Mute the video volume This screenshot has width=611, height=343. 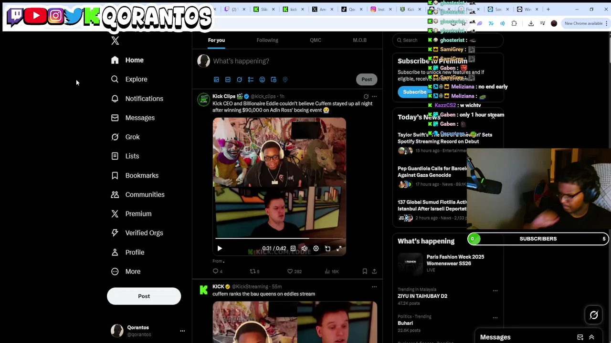(x=305, y=249)
